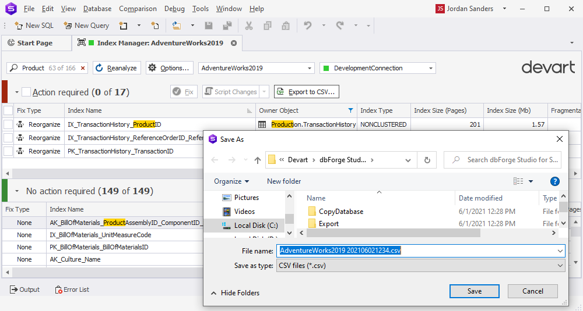
Task: Select the Pictures folder in navigation pane
Action: 241,198
